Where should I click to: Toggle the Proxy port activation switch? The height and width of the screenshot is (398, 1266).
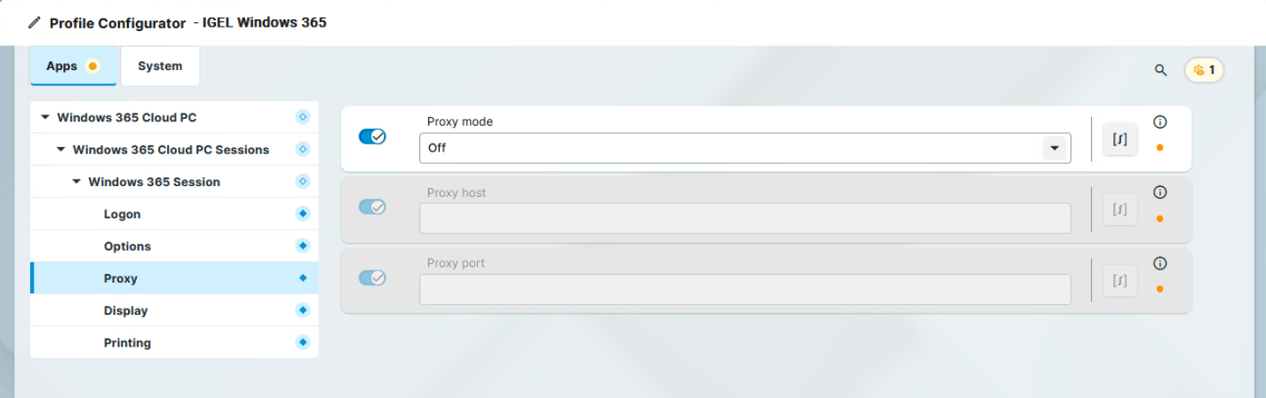372,277
